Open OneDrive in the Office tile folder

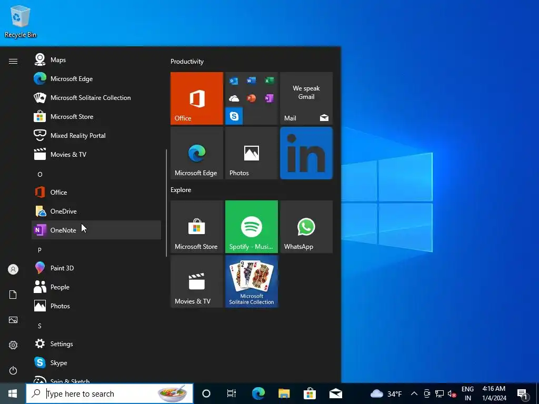tap(234, 98)
